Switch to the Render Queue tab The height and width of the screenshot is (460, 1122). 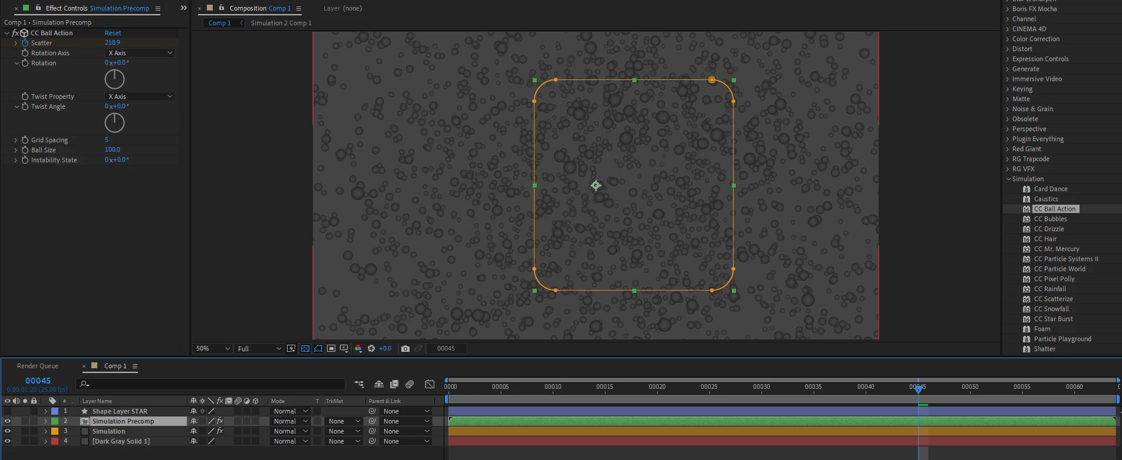tap(38, 366)
